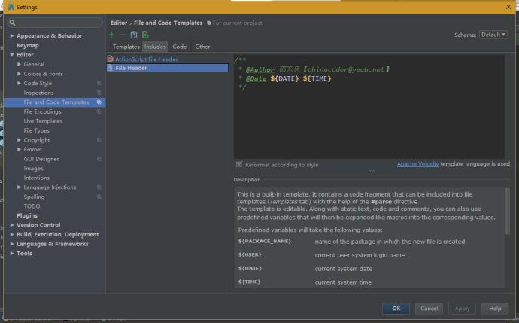Click the Help button
The width and height of the screenshot is (519, 323).
click(495, 309)
